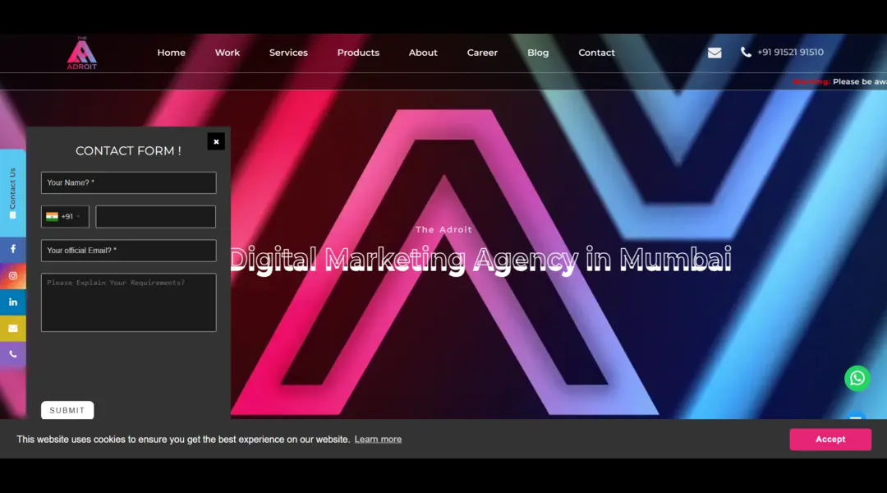Image resolution: width=887 pixels, height=493 pixels.
Task: Click the yellow email sidebar icon
Action: 13,329
